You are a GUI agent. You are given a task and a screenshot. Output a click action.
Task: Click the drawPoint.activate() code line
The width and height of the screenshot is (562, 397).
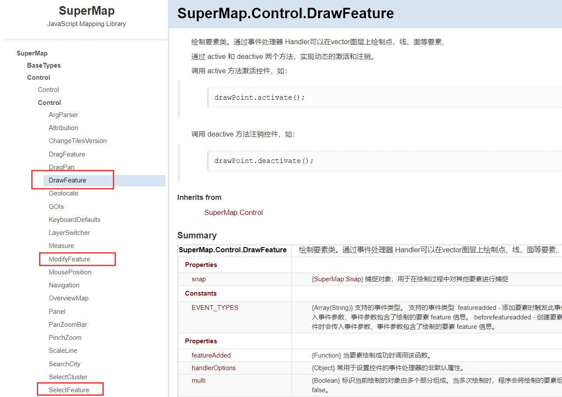coord(260,98)
